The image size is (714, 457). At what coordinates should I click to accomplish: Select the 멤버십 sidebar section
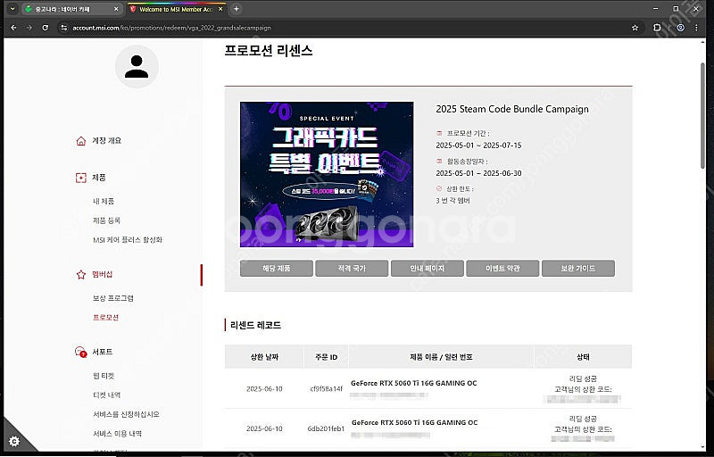coord(102,275)
